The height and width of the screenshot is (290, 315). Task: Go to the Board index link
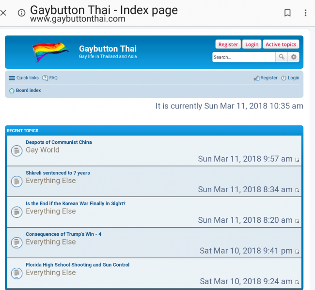pos(28,91)
